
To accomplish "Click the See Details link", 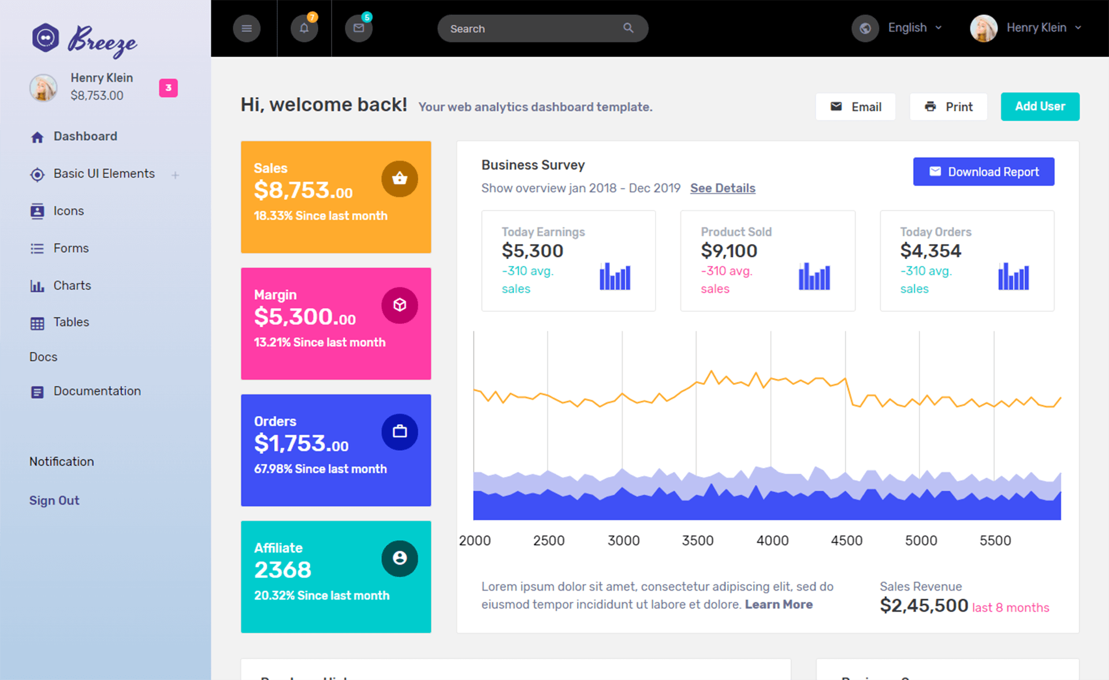I will tap(723, 188).
